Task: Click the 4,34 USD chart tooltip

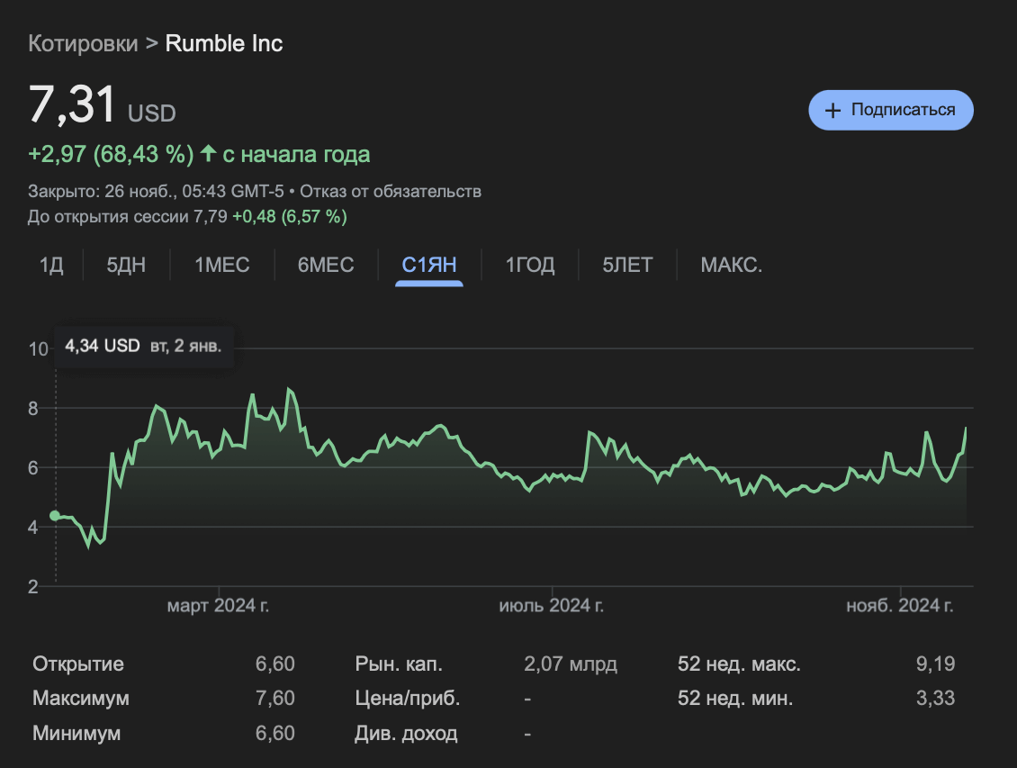Action: [144, 346]
